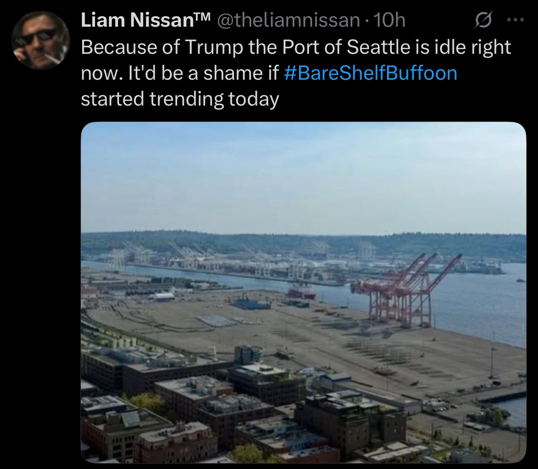This screenshot has width=538, height=469.
Task: Open the three-dot more options menu
Action: coord(515,20)
